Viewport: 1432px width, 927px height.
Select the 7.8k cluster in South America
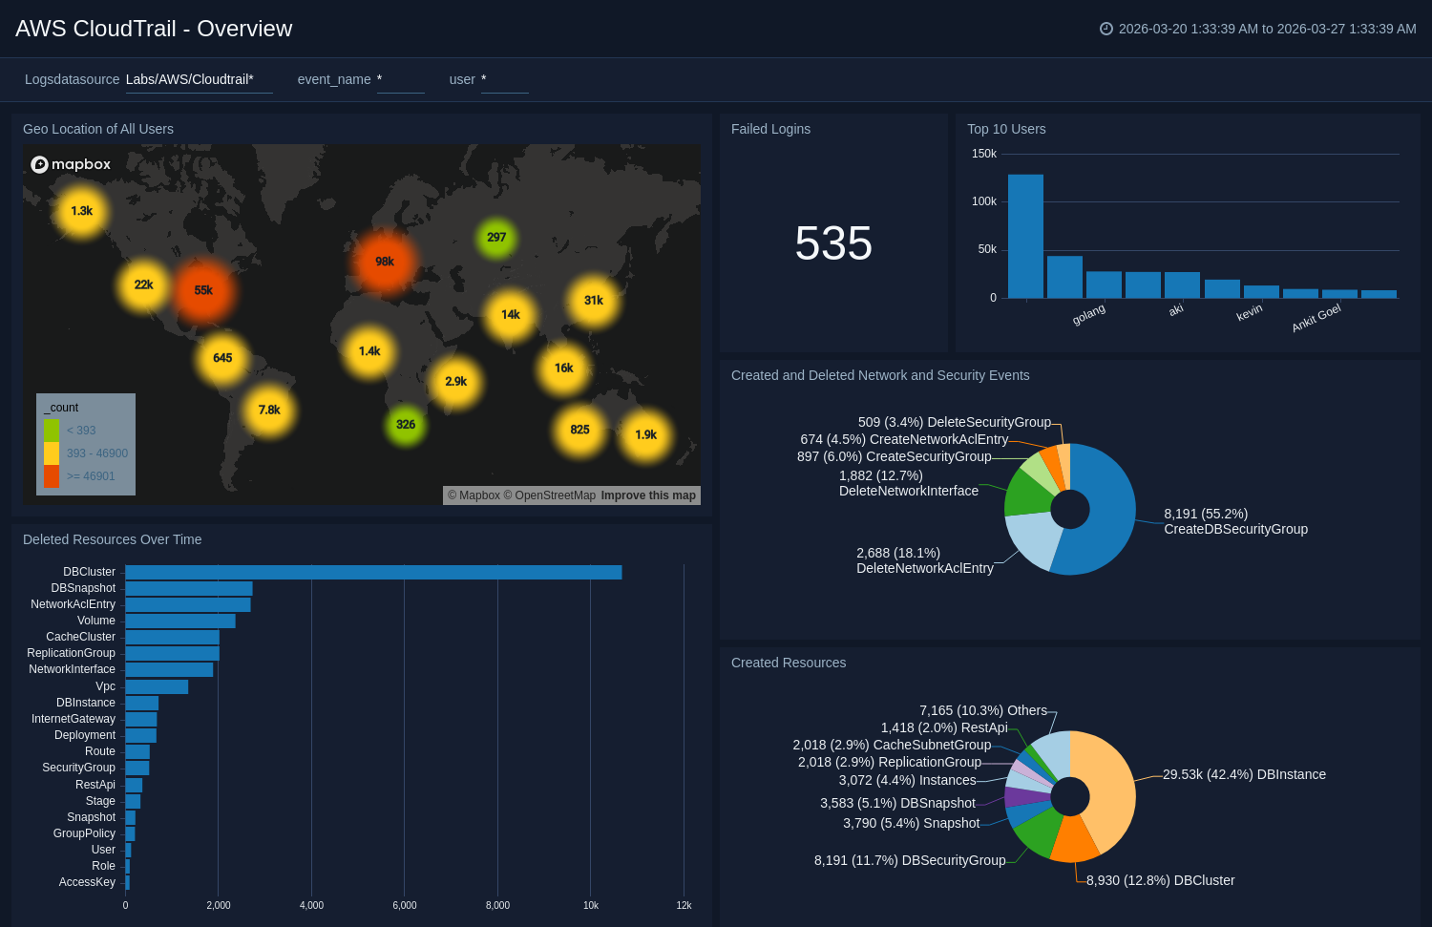[x=269, y=410]
